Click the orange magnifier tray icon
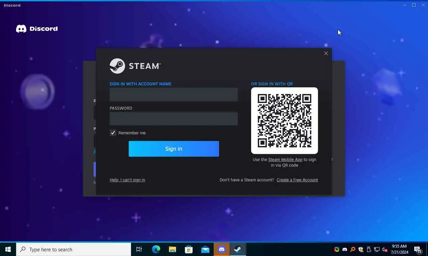Image resolution: width=428 pixels, height=256 pixels. 353,249
